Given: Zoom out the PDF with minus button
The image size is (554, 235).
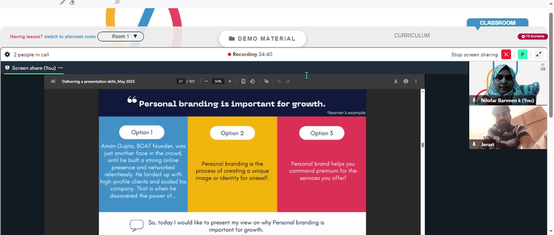Looking at the screenshot, I should (206, 81).
